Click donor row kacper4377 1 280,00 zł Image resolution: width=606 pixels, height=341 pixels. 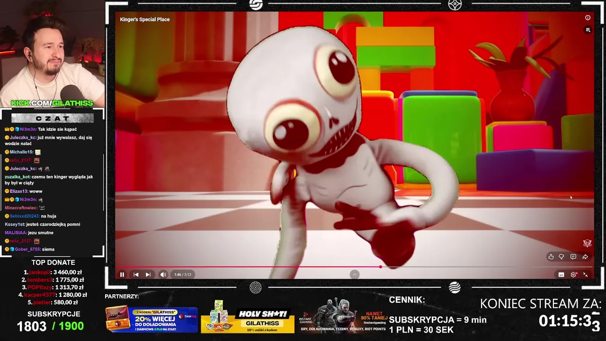(53, 295)
